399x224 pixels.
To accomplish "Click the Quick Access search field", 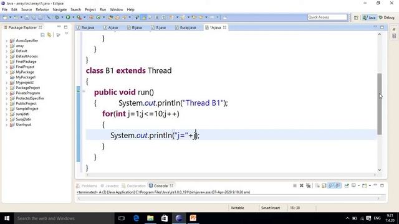I will click(x=327, y=17).
